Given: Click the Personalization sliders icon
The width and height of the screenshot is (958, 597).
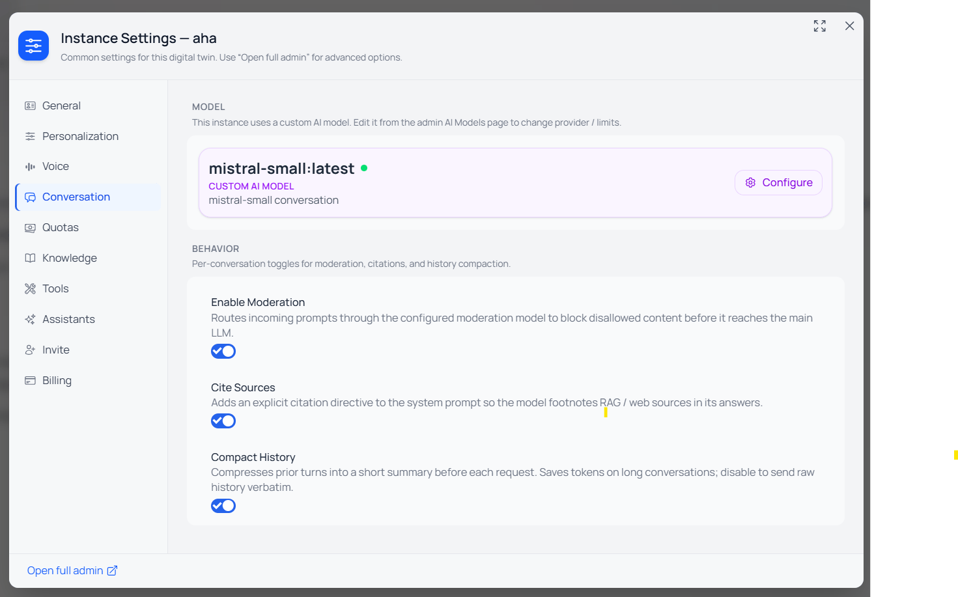Looking at the screenshot, I should [x=30, y=136].
